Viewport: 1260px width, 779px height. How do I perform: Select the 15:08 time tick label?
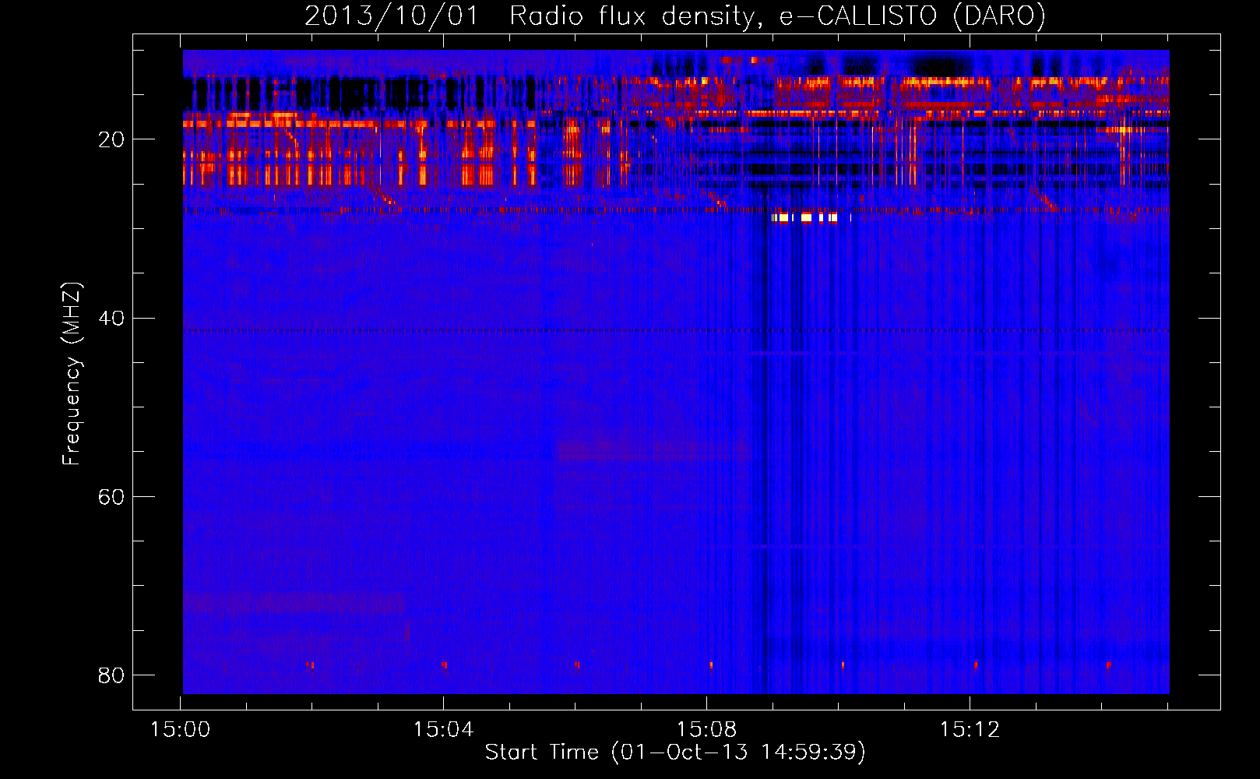(706, 730)
